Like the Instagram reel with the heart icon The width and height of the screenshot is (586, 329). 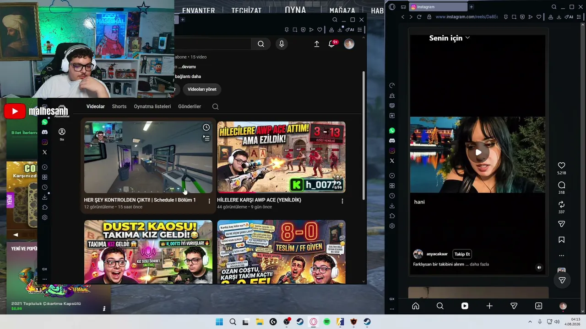[561, 165]
